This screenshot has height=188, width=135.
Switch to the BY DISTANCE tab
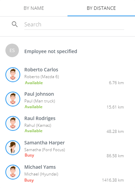(x=101, y=8)
